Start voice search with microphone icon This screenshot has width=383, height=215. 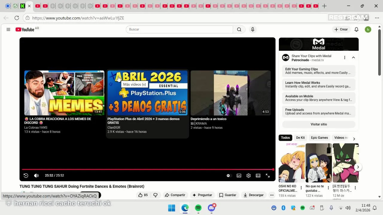coord(253,29)
